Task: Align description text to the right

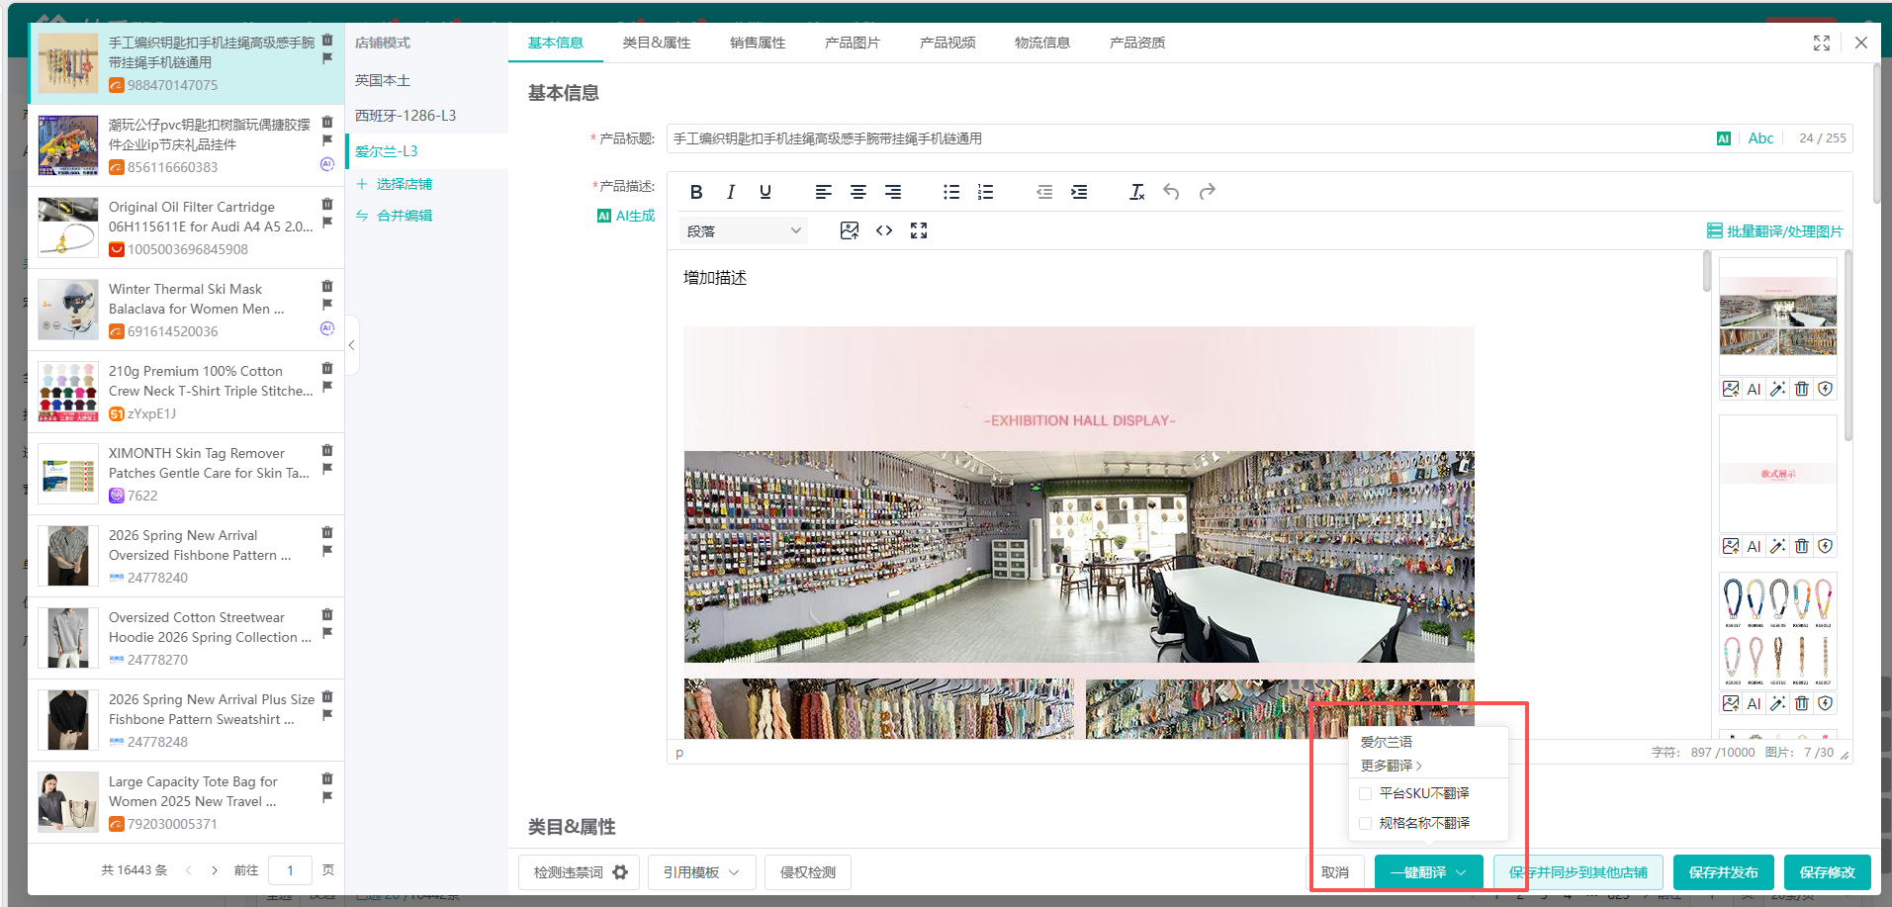Action: coord(892,192)
